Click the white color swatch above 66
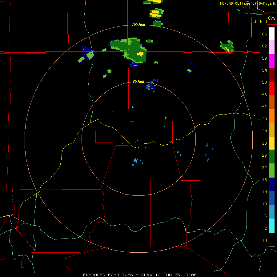The height and width of the screenshot is (277, 277). click(272, 34)
